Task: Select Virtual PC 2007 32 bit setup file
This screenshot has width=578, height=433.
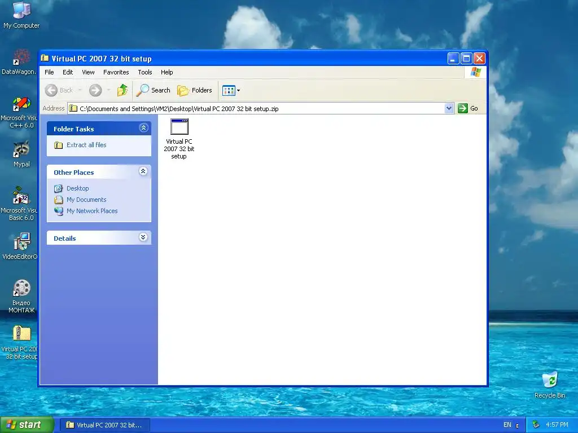Action: pos(179,139)
